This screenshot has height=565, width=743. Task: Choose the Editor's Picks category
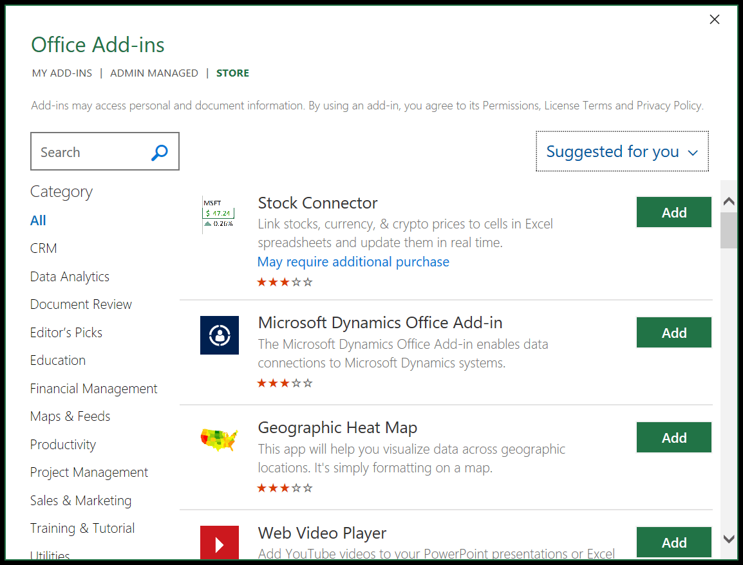click(x=66, y=333)
